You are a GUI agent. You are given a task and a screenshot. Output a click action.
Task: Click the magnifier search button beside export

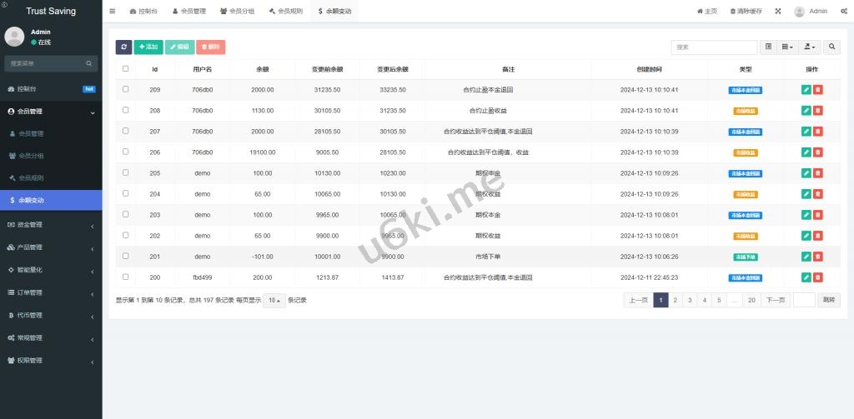[832, 47]
